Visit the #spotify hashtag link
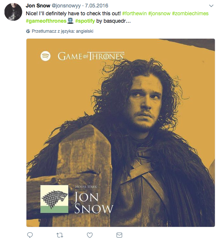Viewport: 216px width, 241px height. 85,21
